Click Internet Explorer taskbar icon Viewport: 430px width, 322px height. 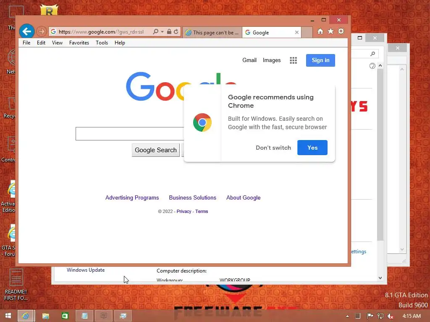25,316
